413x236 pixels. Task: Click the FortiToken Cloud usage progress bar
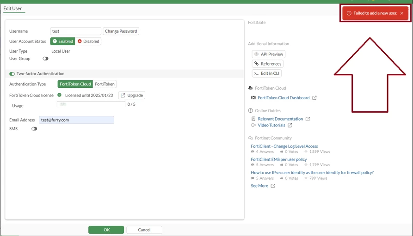(91, 104)
